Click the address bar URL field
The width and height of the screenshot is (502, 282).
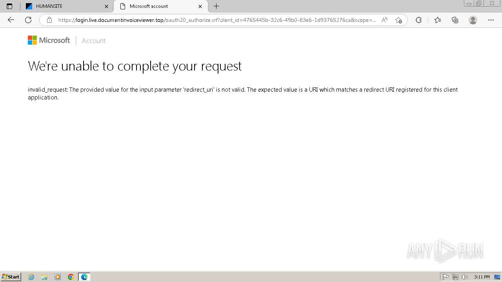pos(217,20)
